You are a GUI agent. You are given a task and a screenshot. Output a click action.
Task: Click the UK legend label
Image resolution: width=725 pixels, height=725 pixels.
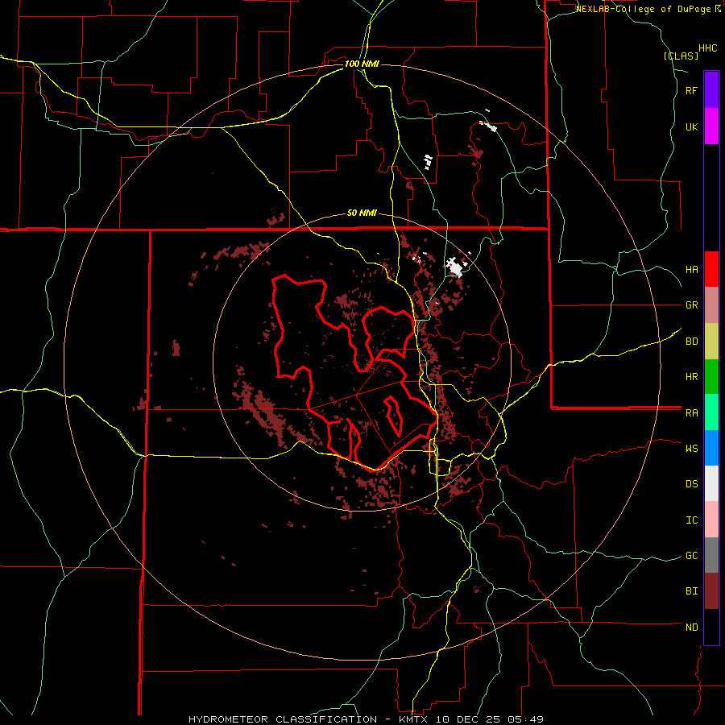[691, 126]
